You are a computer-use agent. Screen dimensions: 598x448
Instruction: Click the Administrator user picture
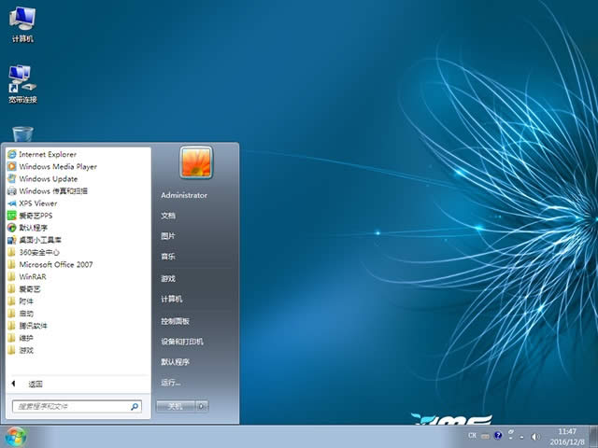[196, 163]
